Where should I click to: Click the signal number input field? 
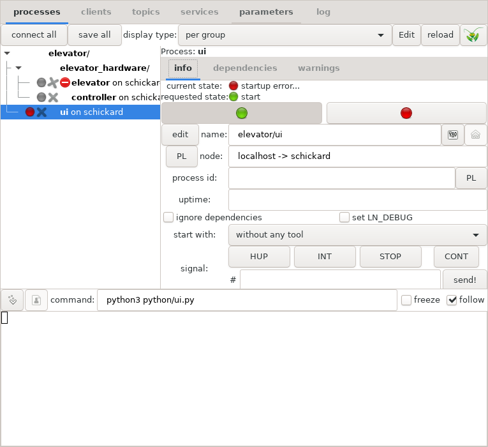(x=340, y=280)
